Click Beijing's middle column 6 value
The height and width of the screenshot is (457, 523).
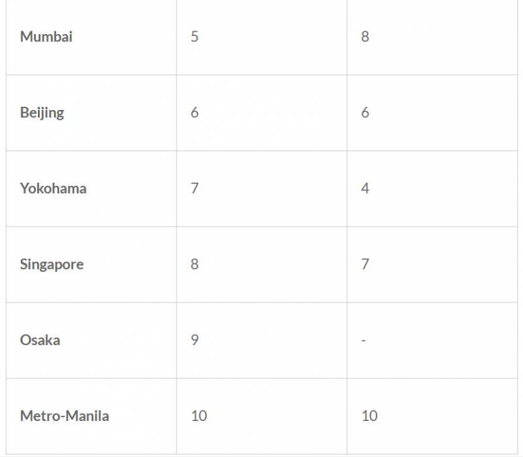click(195, 113)
